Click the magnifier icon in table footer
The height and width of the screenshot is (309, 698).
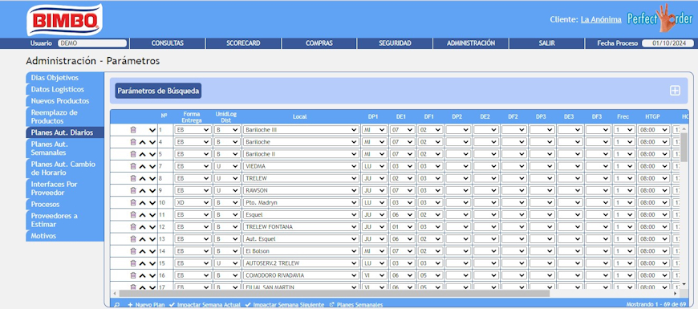click(116, 305)
